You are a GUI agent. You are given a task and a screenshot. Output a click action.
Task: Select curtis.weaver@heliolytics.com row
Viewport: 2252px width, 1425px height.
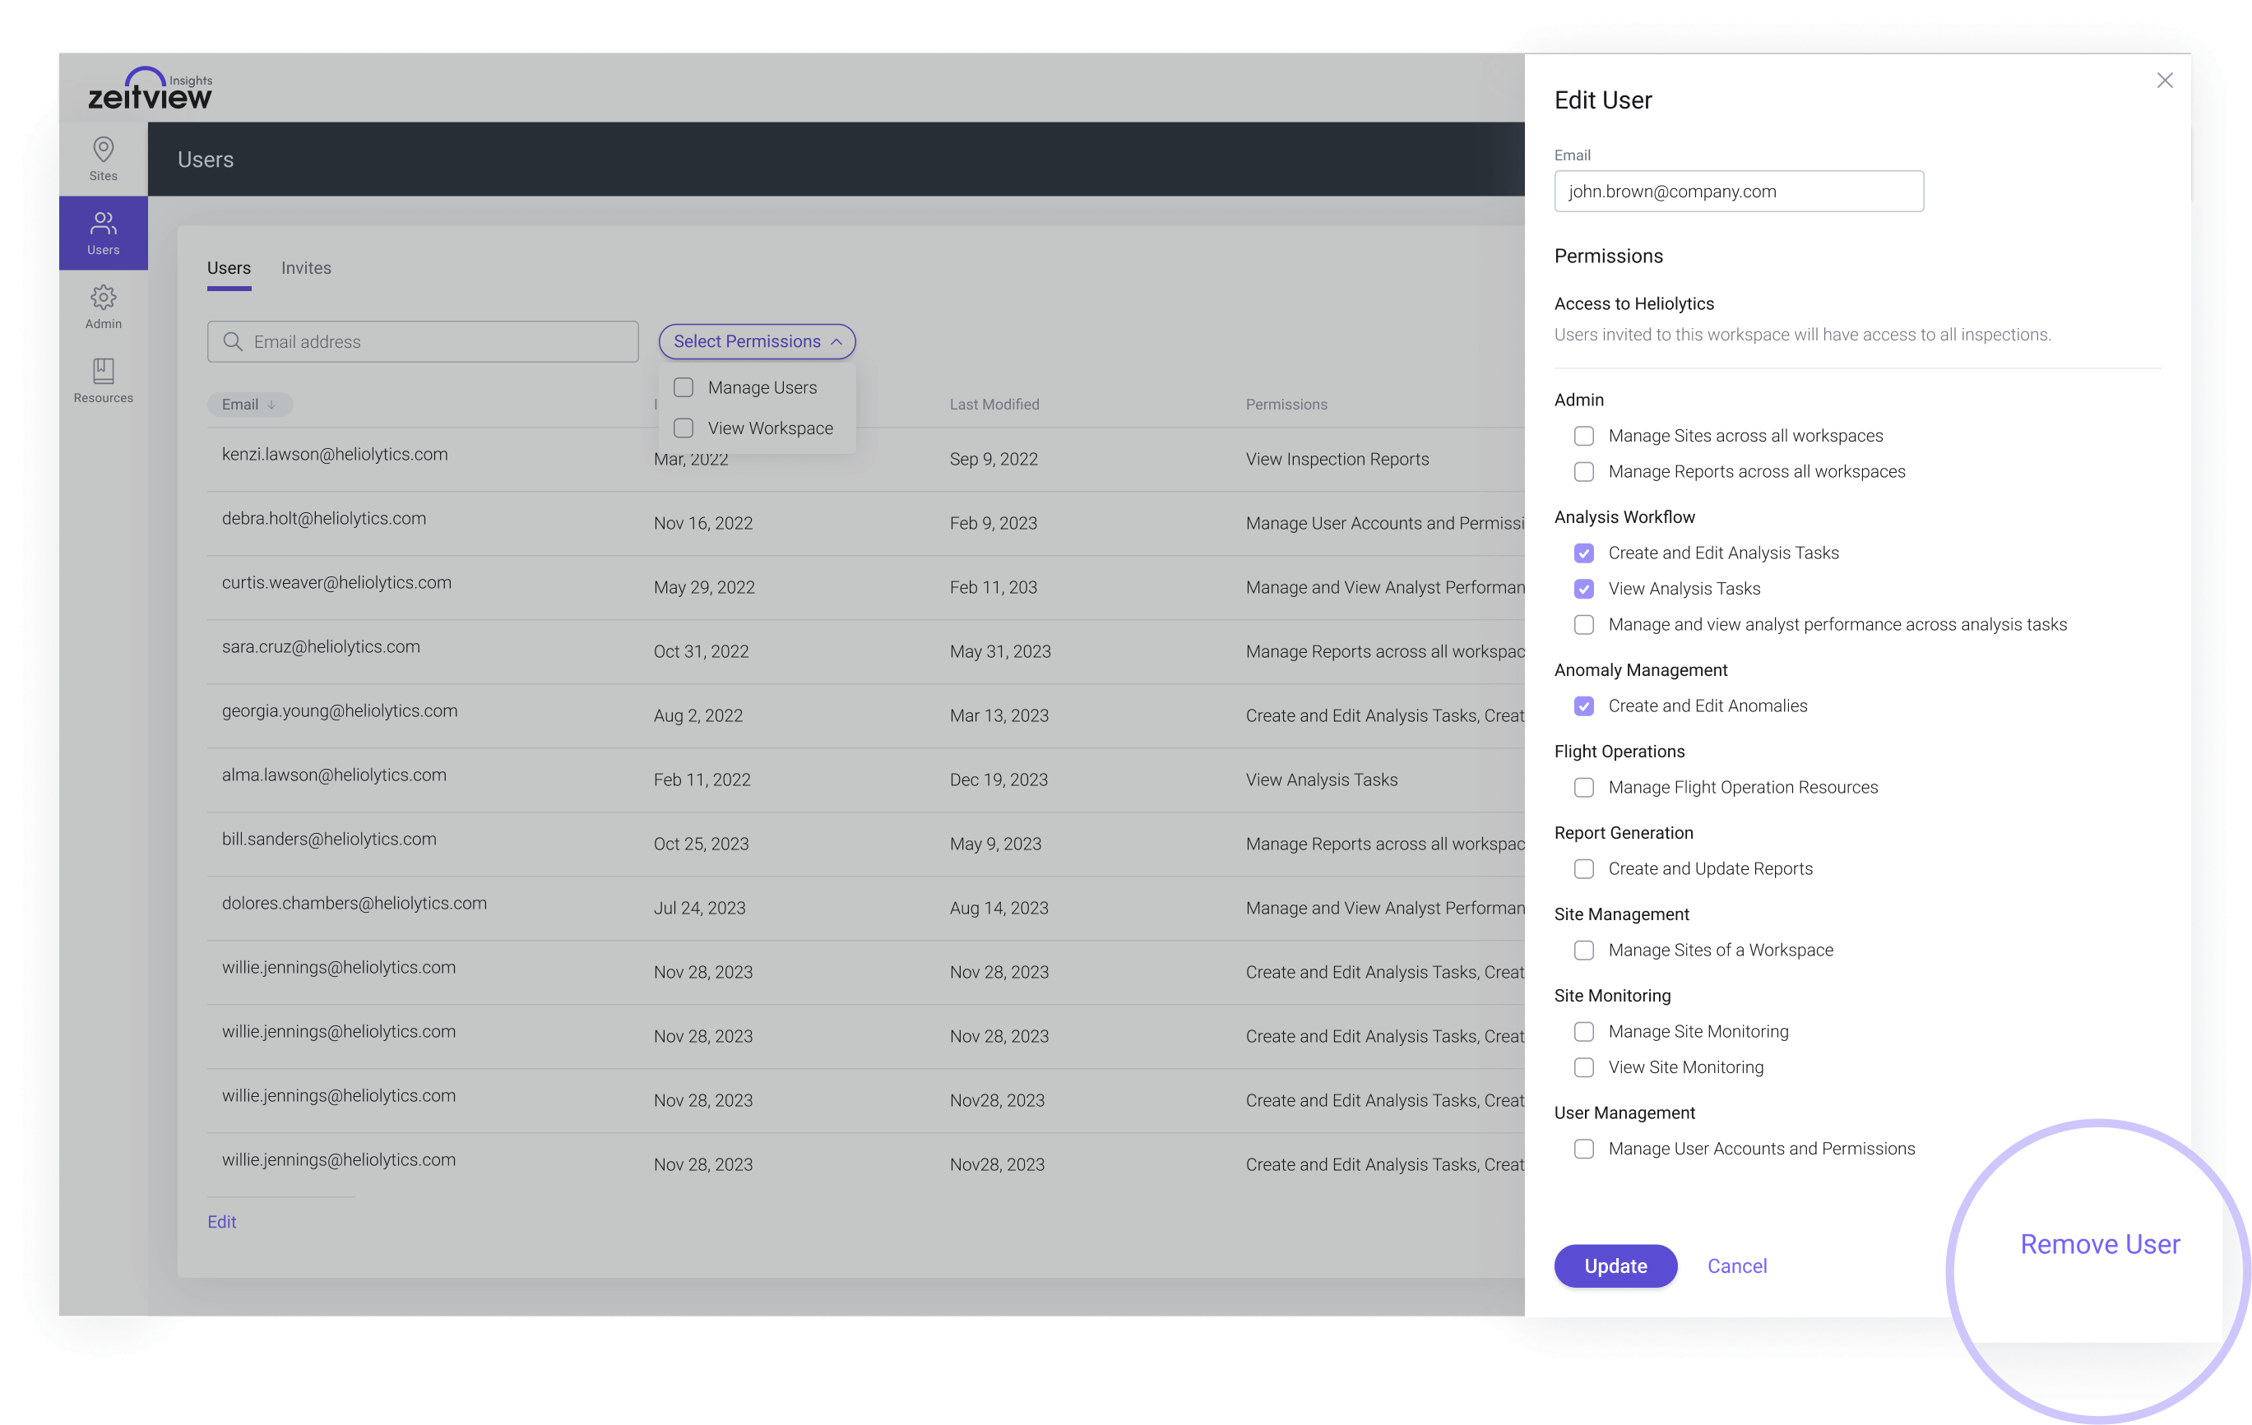tap(866, 587)
